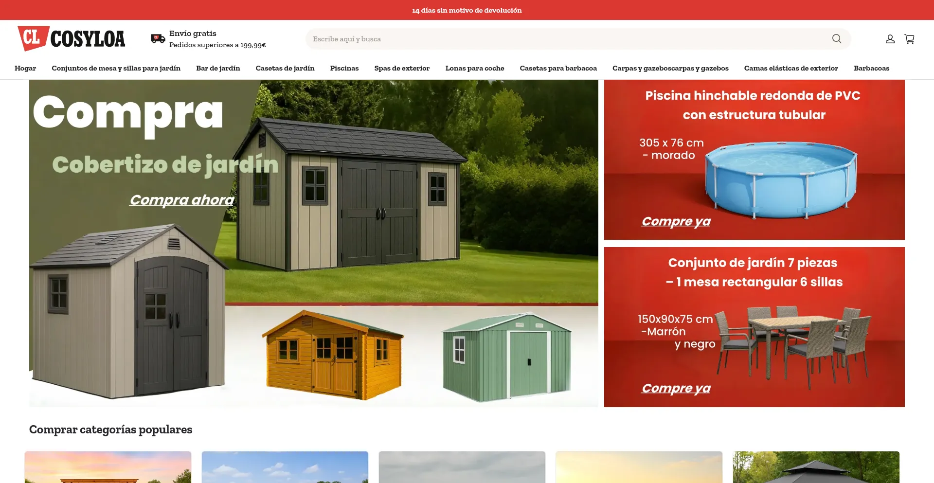Open the Hogar menu item
934x483 pixels.
(25, 68)
